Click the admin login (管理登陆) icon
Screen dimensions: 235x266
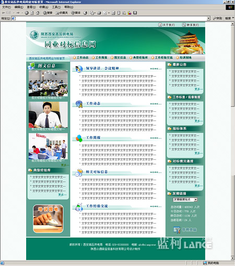point(177,230)
